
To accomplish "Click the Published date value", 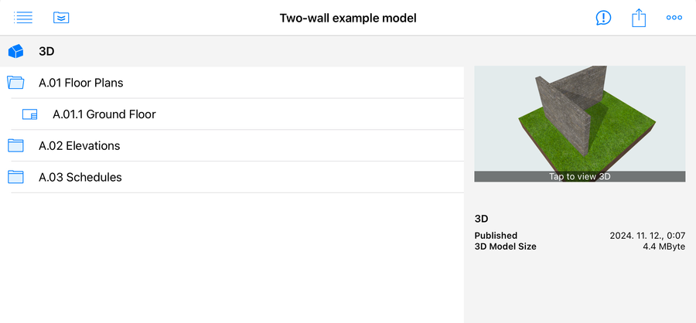I will 647,236.
